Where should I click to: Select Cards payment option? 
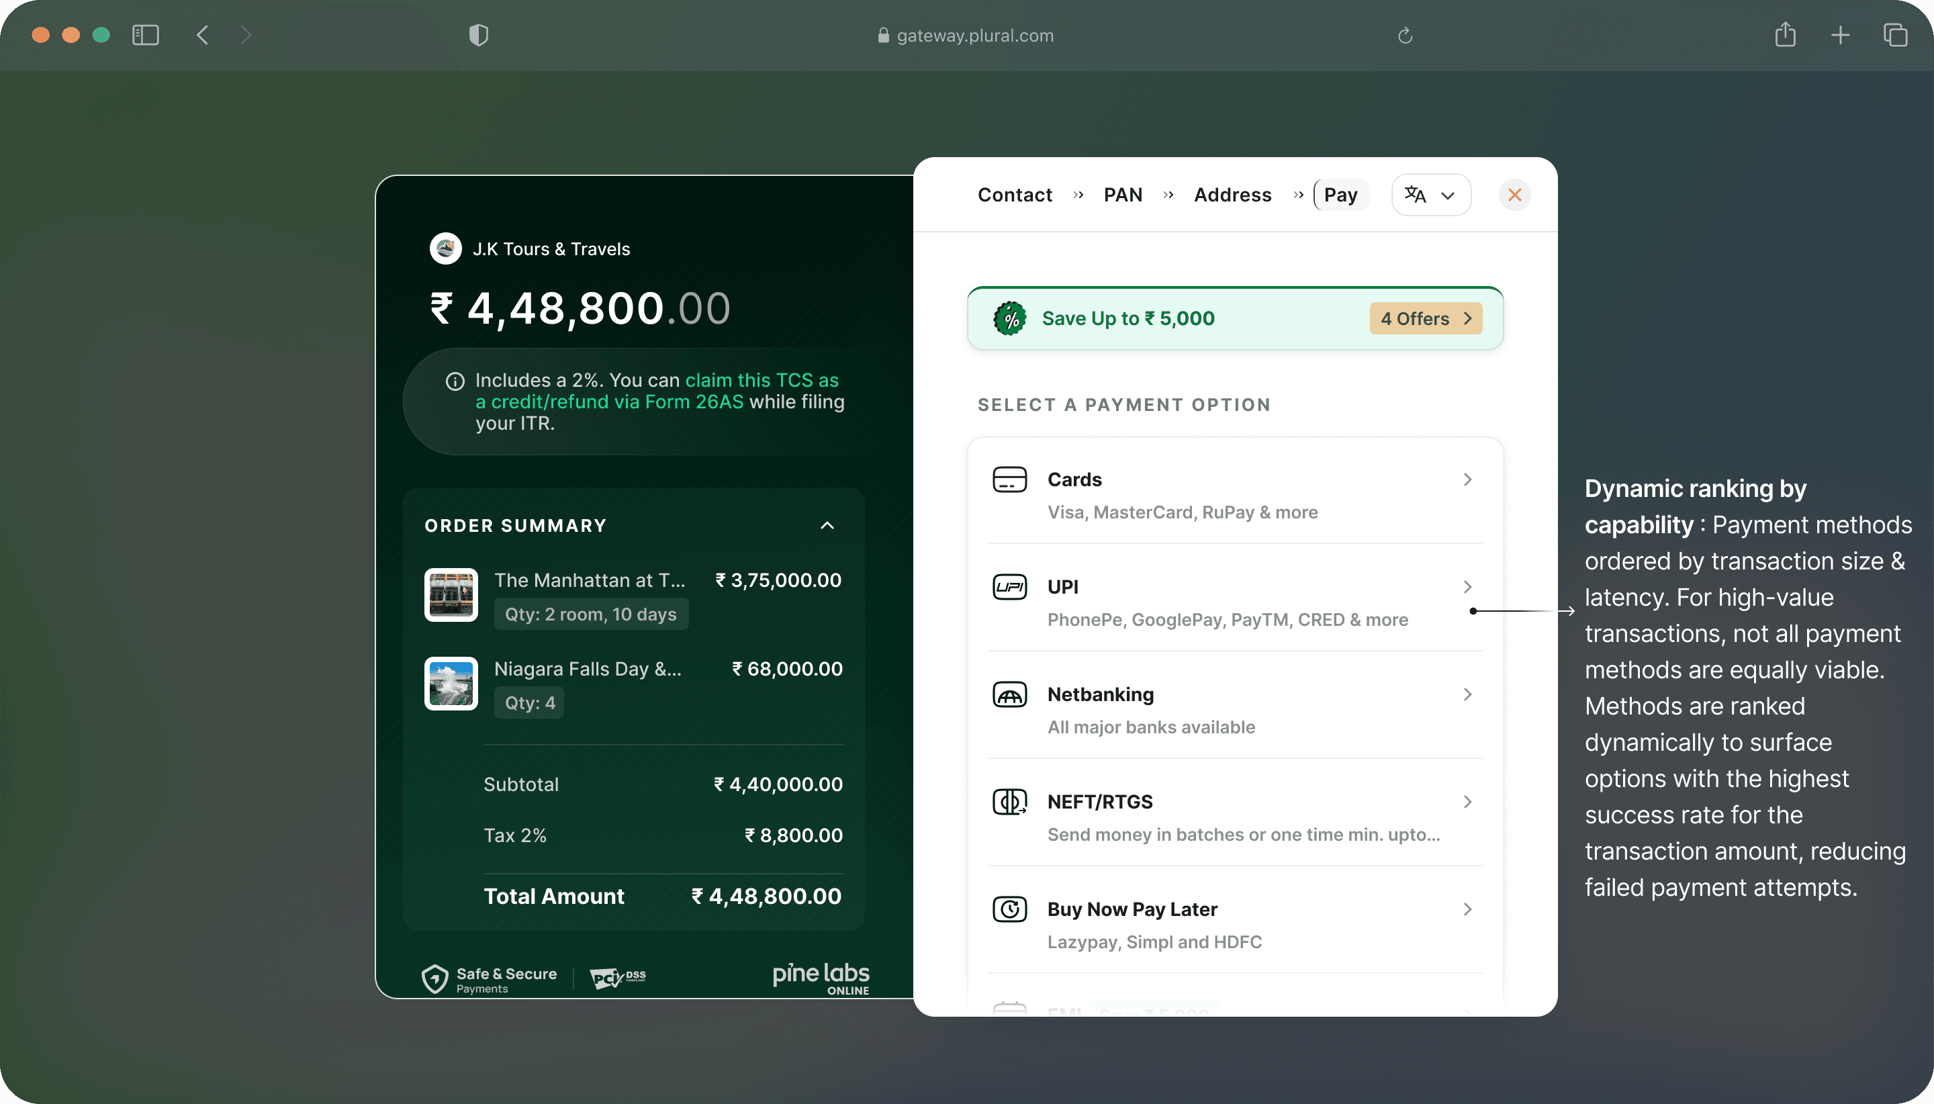click(x=1235, y=495)
